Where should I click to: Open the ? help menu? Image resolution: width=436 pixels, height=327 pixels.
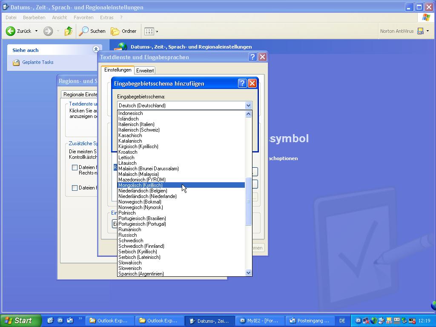(x=121, y=17)
